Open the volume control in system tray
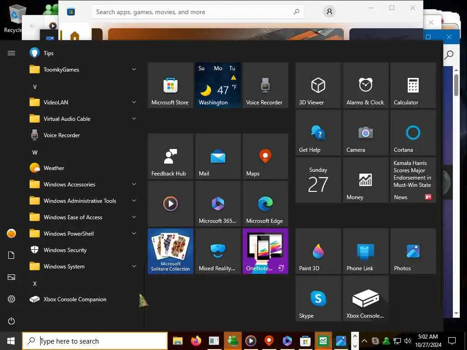Screen dimensions: 467x350 pos(407,341)
